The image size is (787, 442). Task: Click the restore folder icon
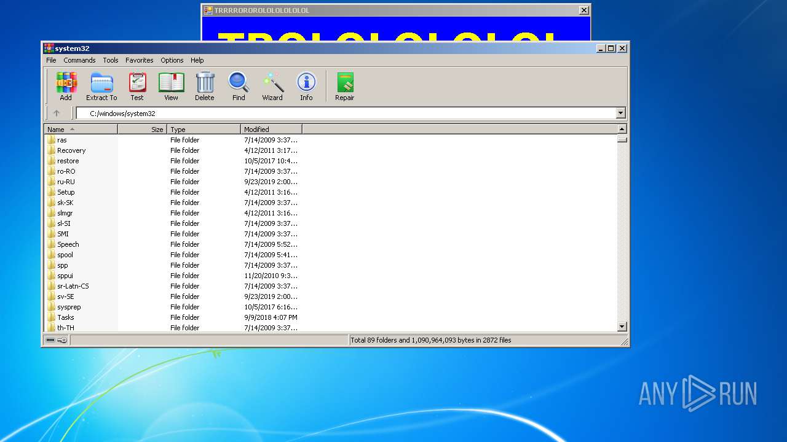pyautogui.click(x=52, y=161)
